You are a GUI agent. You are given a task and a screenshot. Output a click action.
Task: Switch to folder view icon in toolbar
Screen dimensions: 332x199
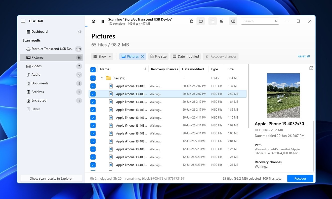[201, 21]
